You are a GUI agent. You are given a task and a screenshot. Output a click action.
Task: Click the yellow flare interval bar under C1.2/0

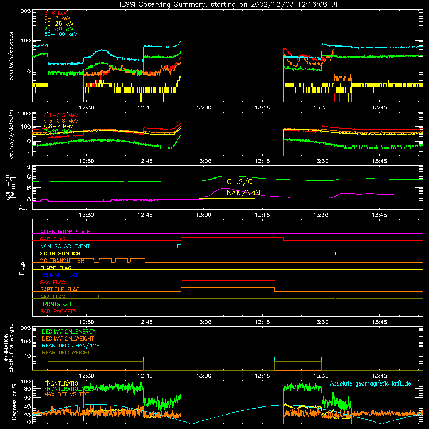coord(227,198)
